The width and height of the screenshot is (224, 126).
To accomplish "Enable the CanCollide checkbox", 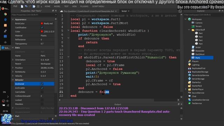I will coord(42,92).
